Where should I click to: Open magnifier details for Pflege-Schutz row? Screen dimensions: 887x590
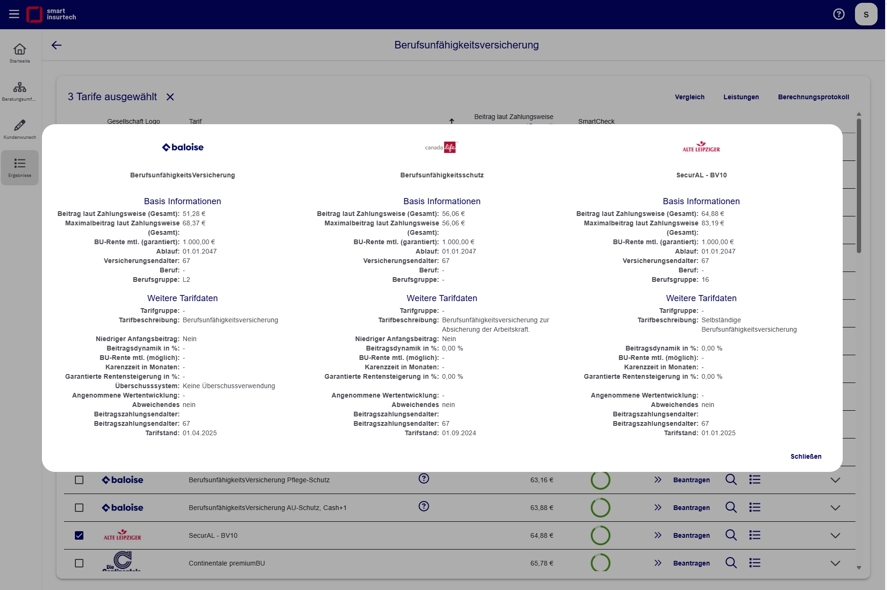731,480
